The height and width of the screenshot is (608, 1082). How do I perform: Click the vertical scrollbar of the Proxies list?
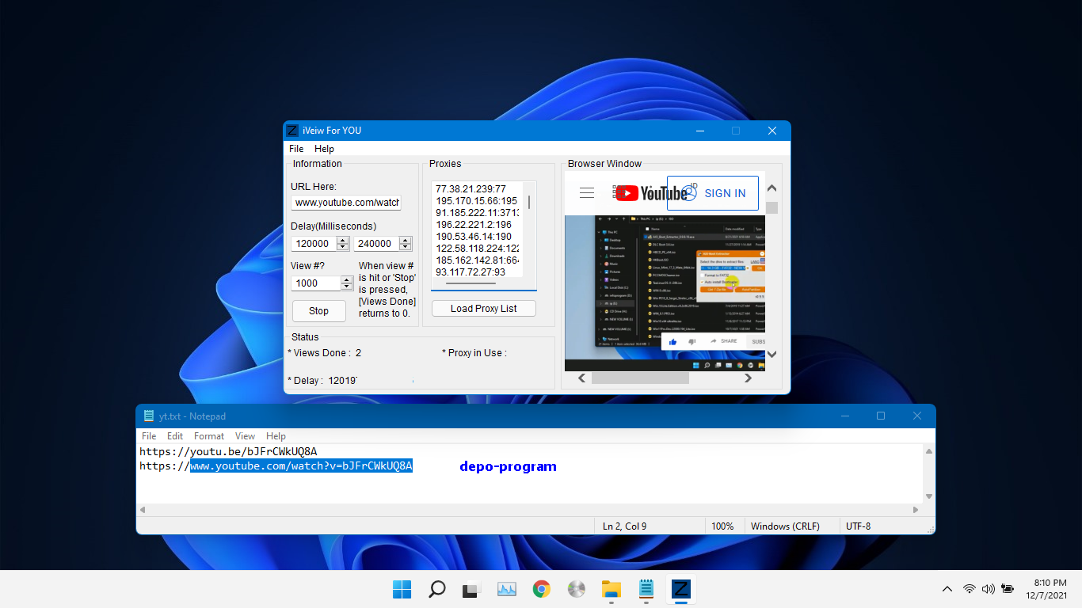tap(529, 202)
